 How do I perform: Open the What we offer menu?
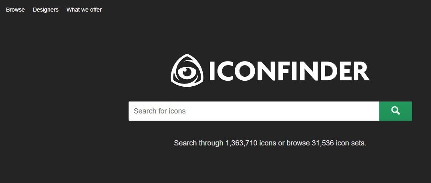[84, 10]
